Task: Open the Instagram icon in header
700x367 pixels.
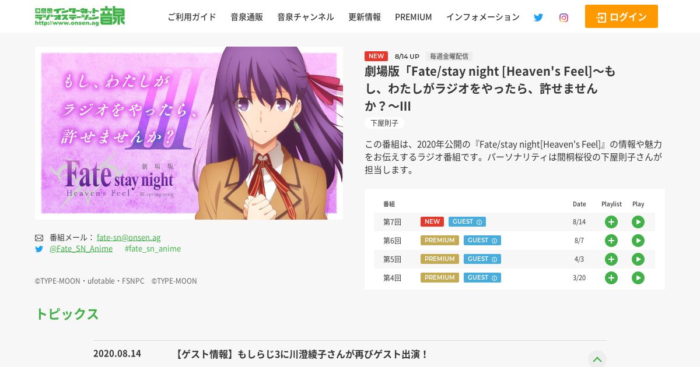Action: point(563,17)
